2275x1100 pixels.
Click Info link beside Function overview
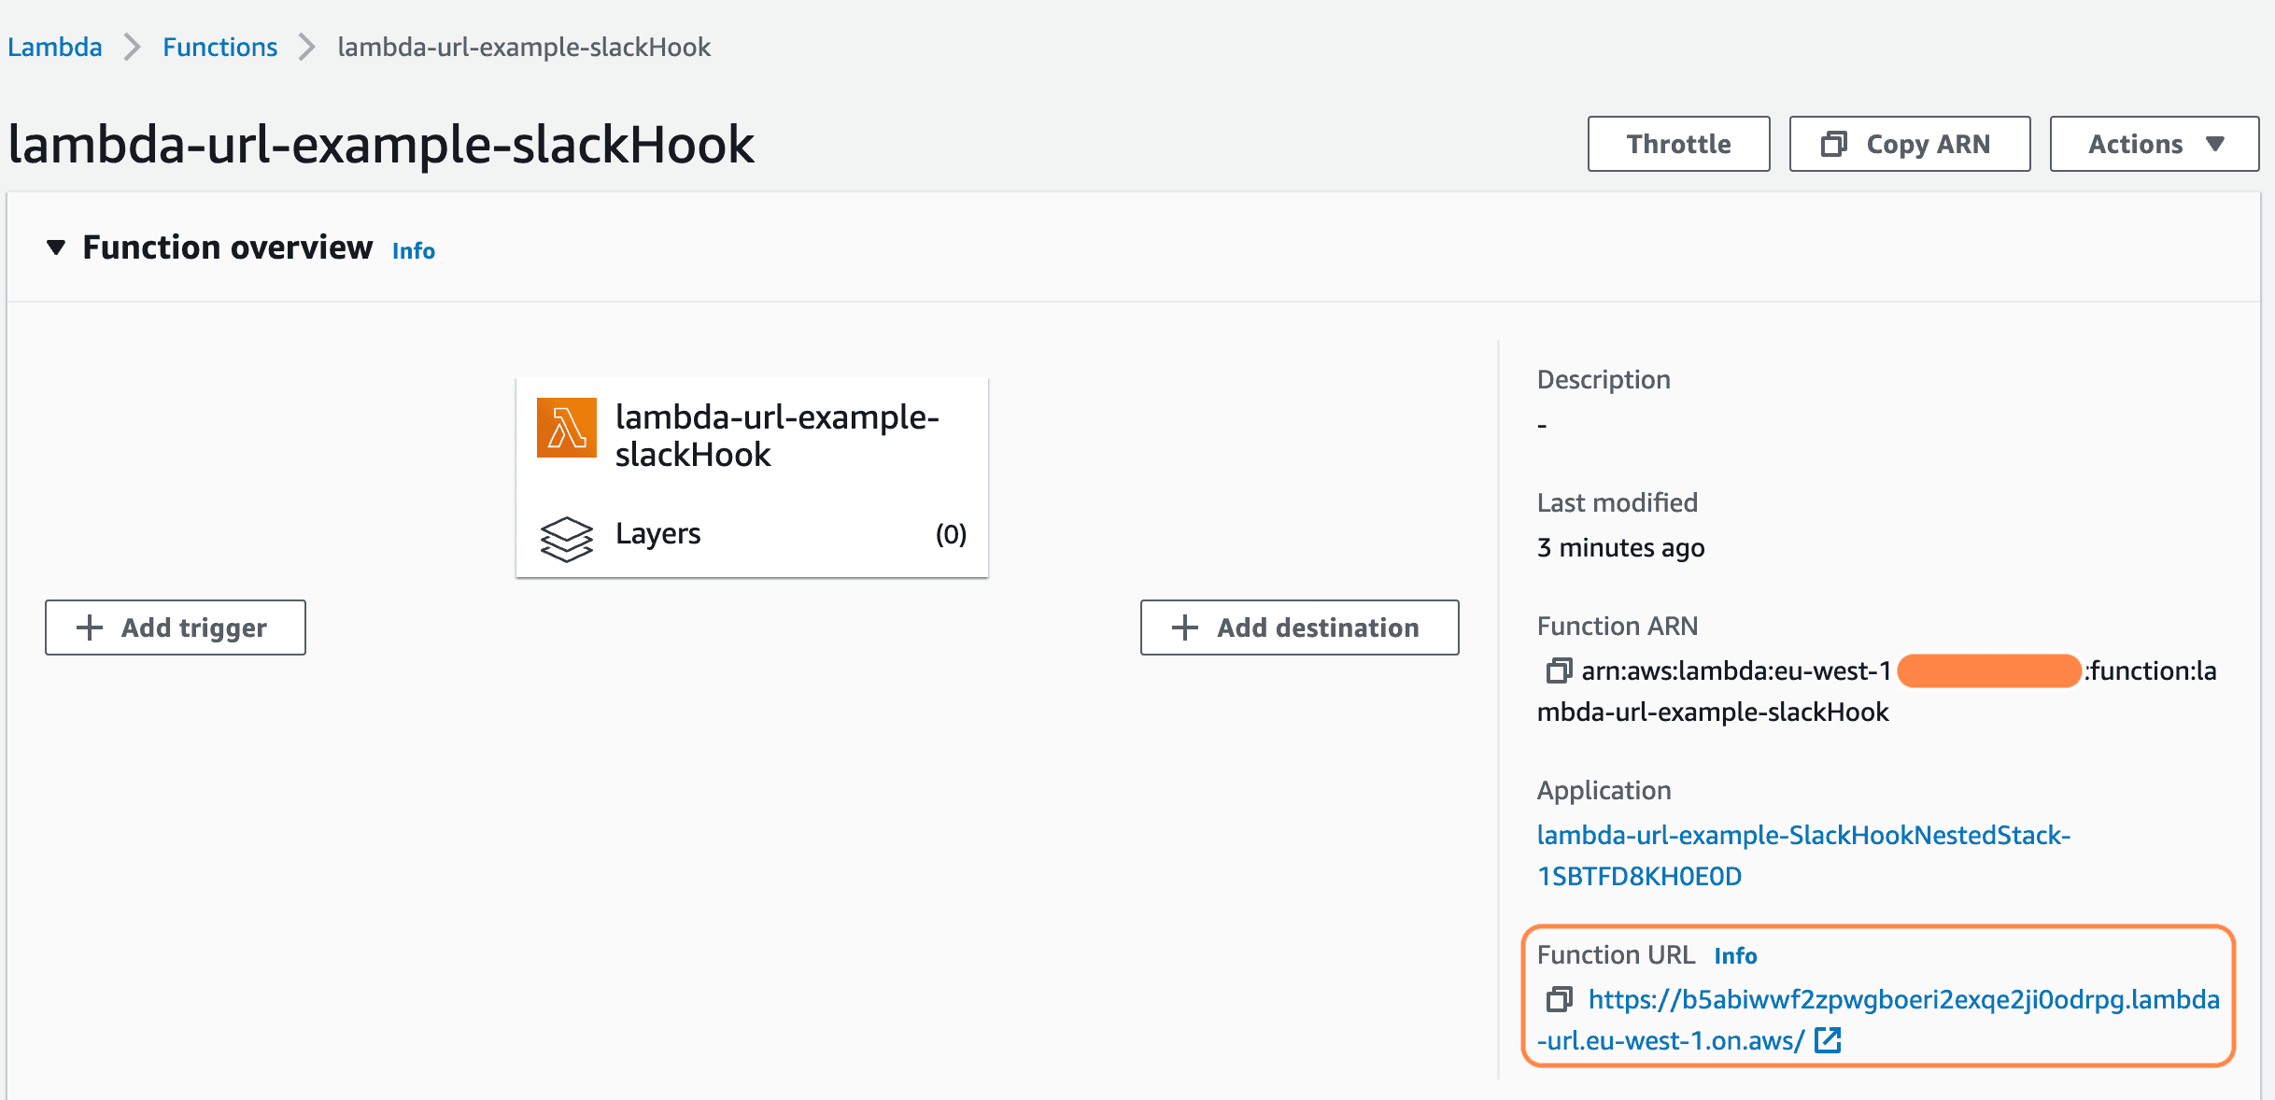(x=413, y=250)
